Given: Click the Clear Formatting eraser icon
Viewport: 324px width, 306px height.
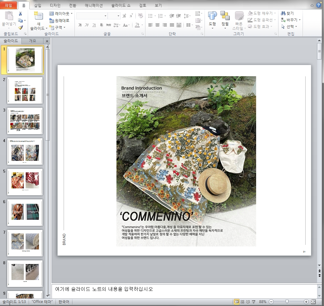Looking at the screenshot, I should coord(141,16).
